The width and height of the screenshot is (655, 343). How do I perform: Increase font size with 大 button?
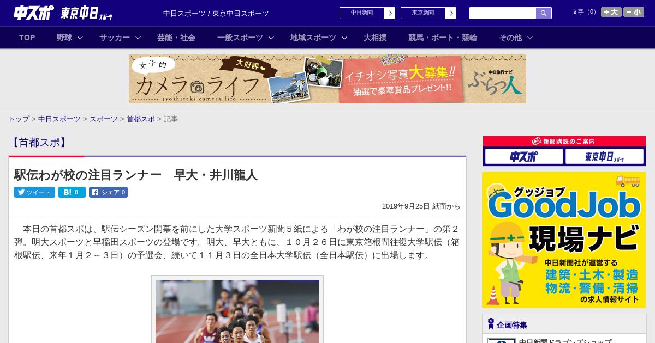[x=611, y=12]
